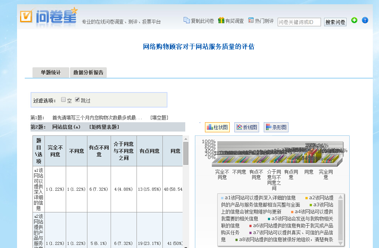Screen dimensions: 379x248
Task: Open the 单题统计 tab
Action: pos(51,72)
